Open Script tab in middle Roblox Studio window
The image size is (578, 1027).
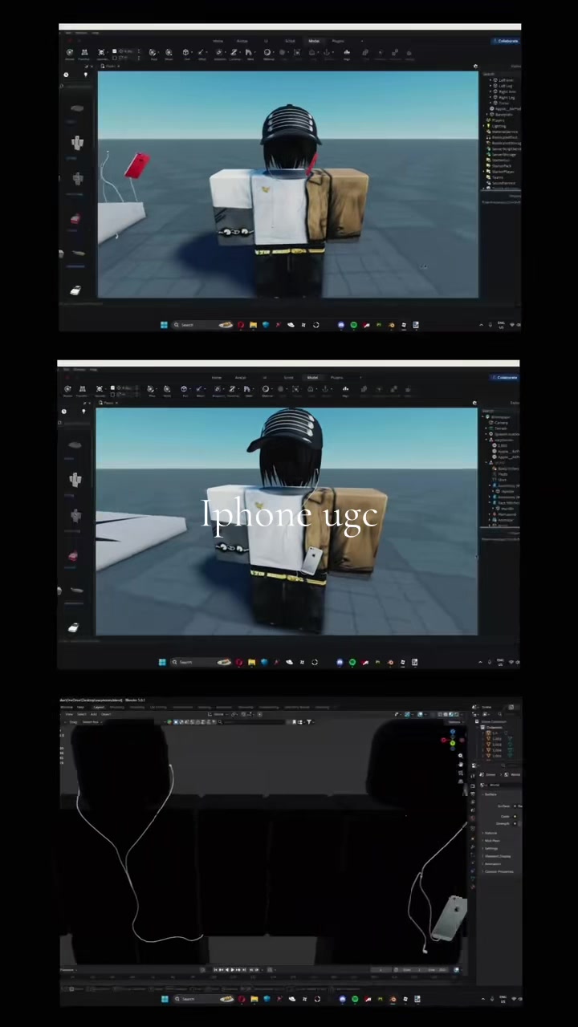click(287, 377)
